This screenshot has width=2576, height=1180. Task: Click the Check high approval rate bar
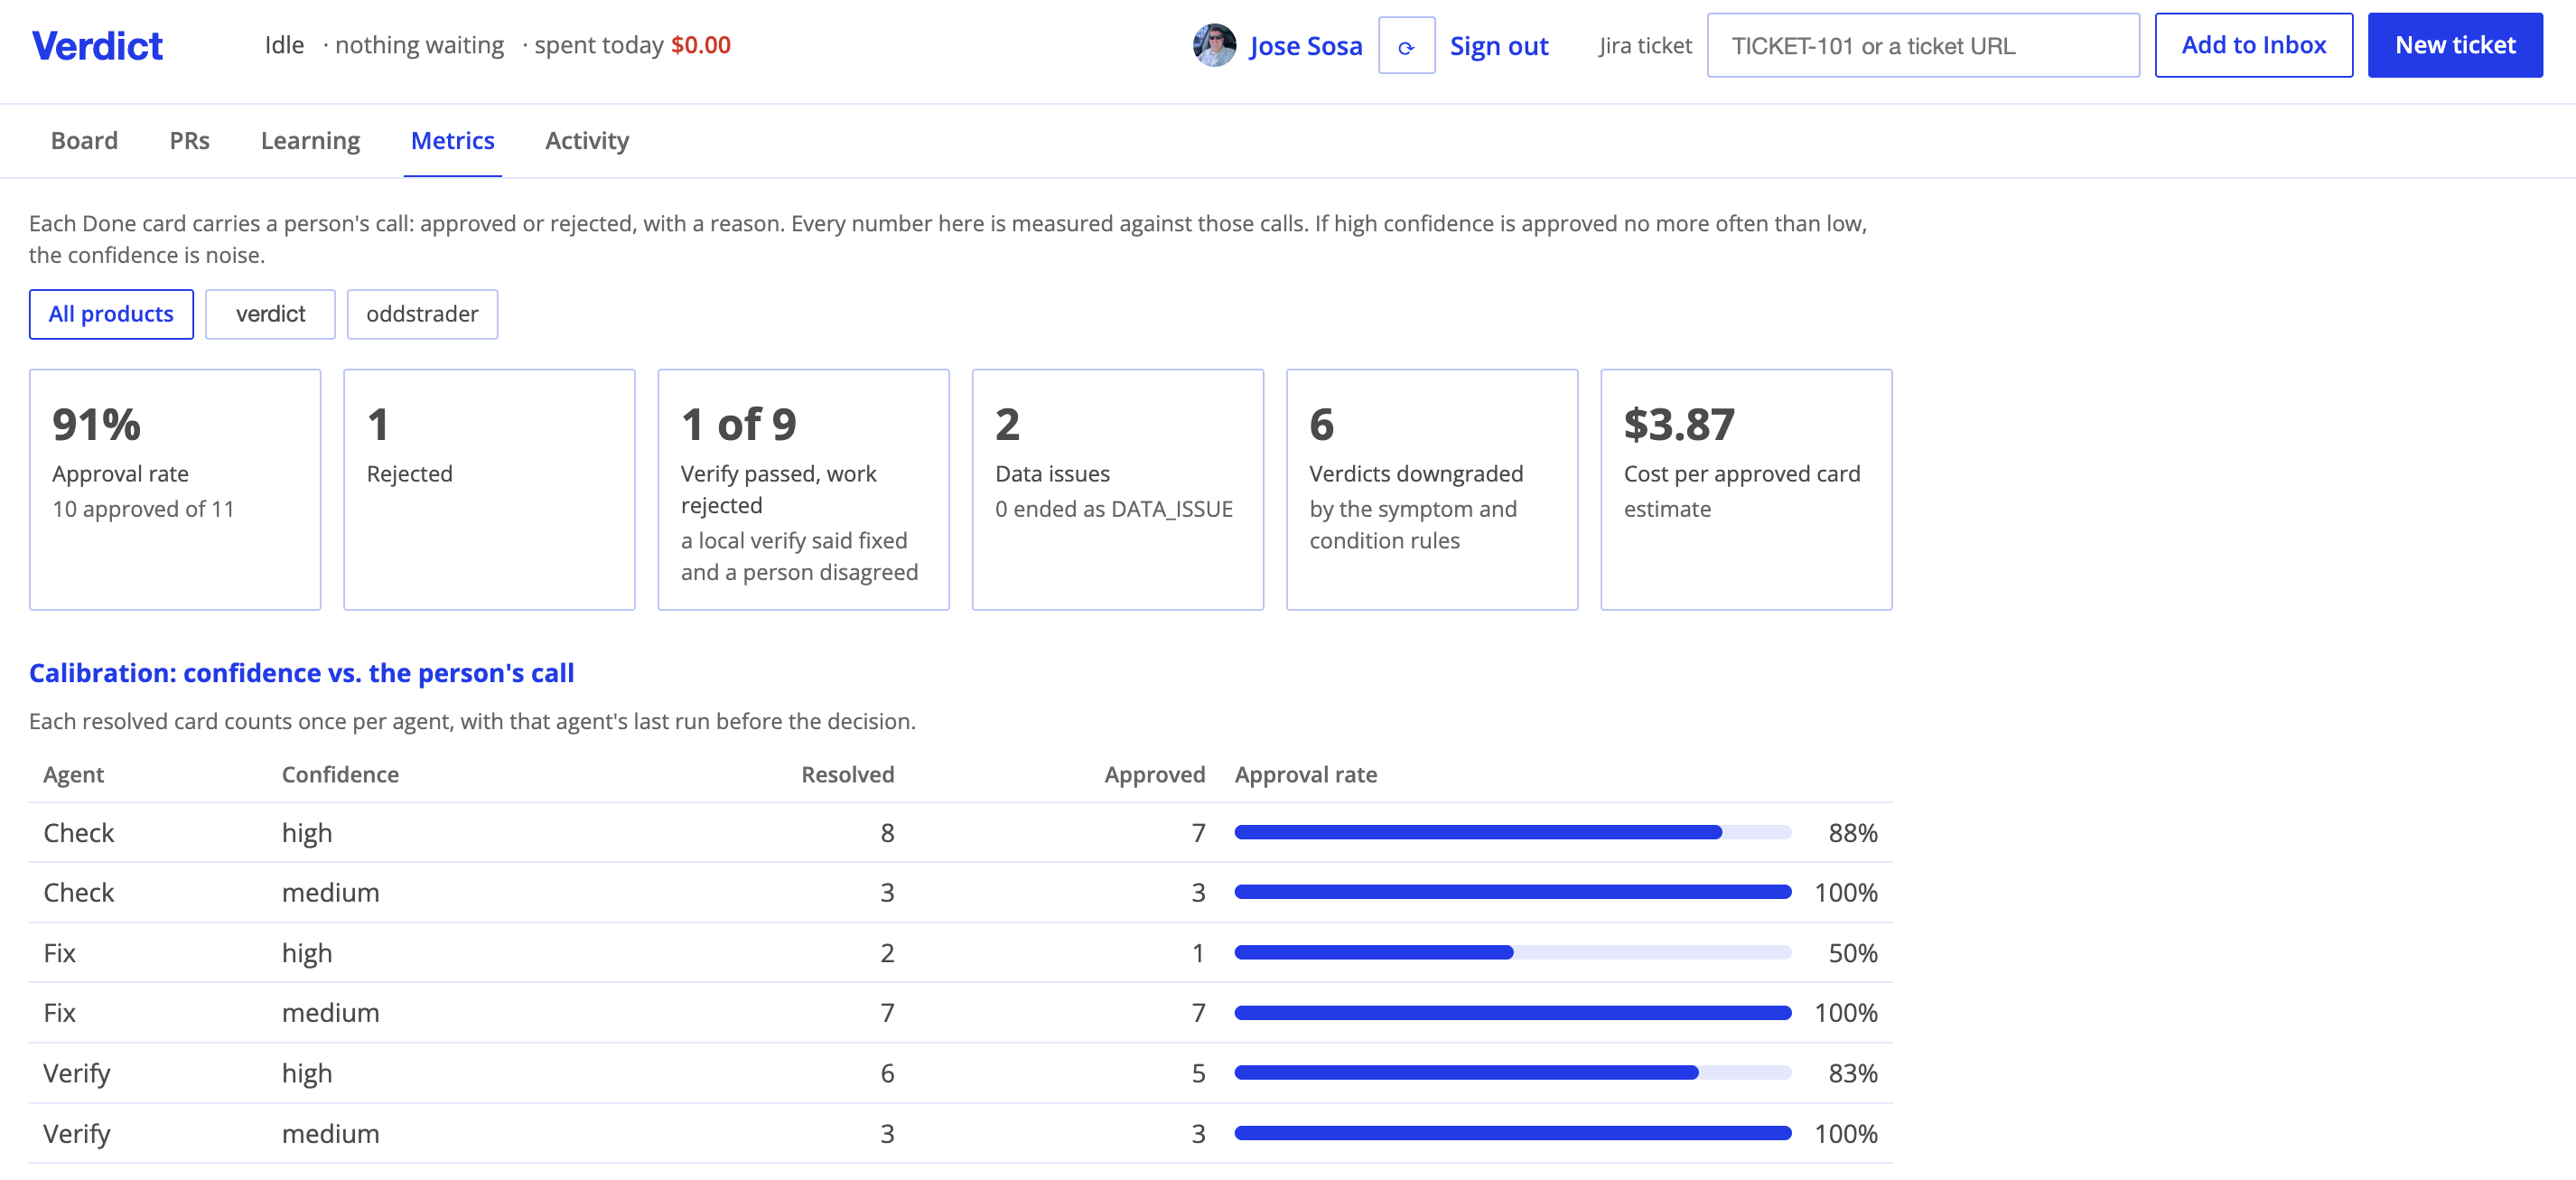click(x=1513, y=832)
